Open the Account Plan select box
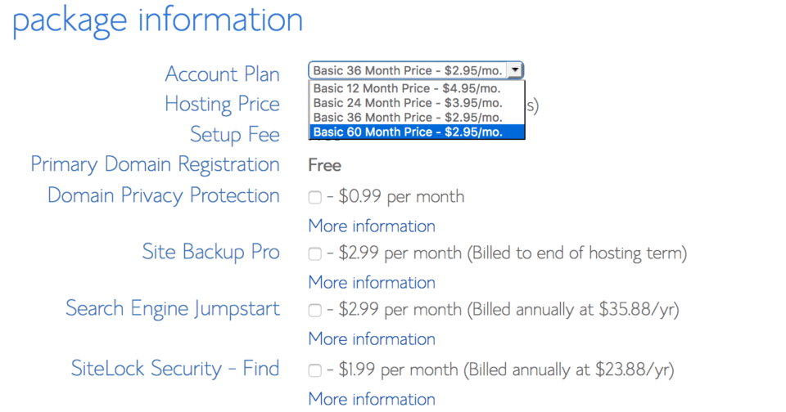The height and width of the screenshot is (412, 786). tap(415, 71)
